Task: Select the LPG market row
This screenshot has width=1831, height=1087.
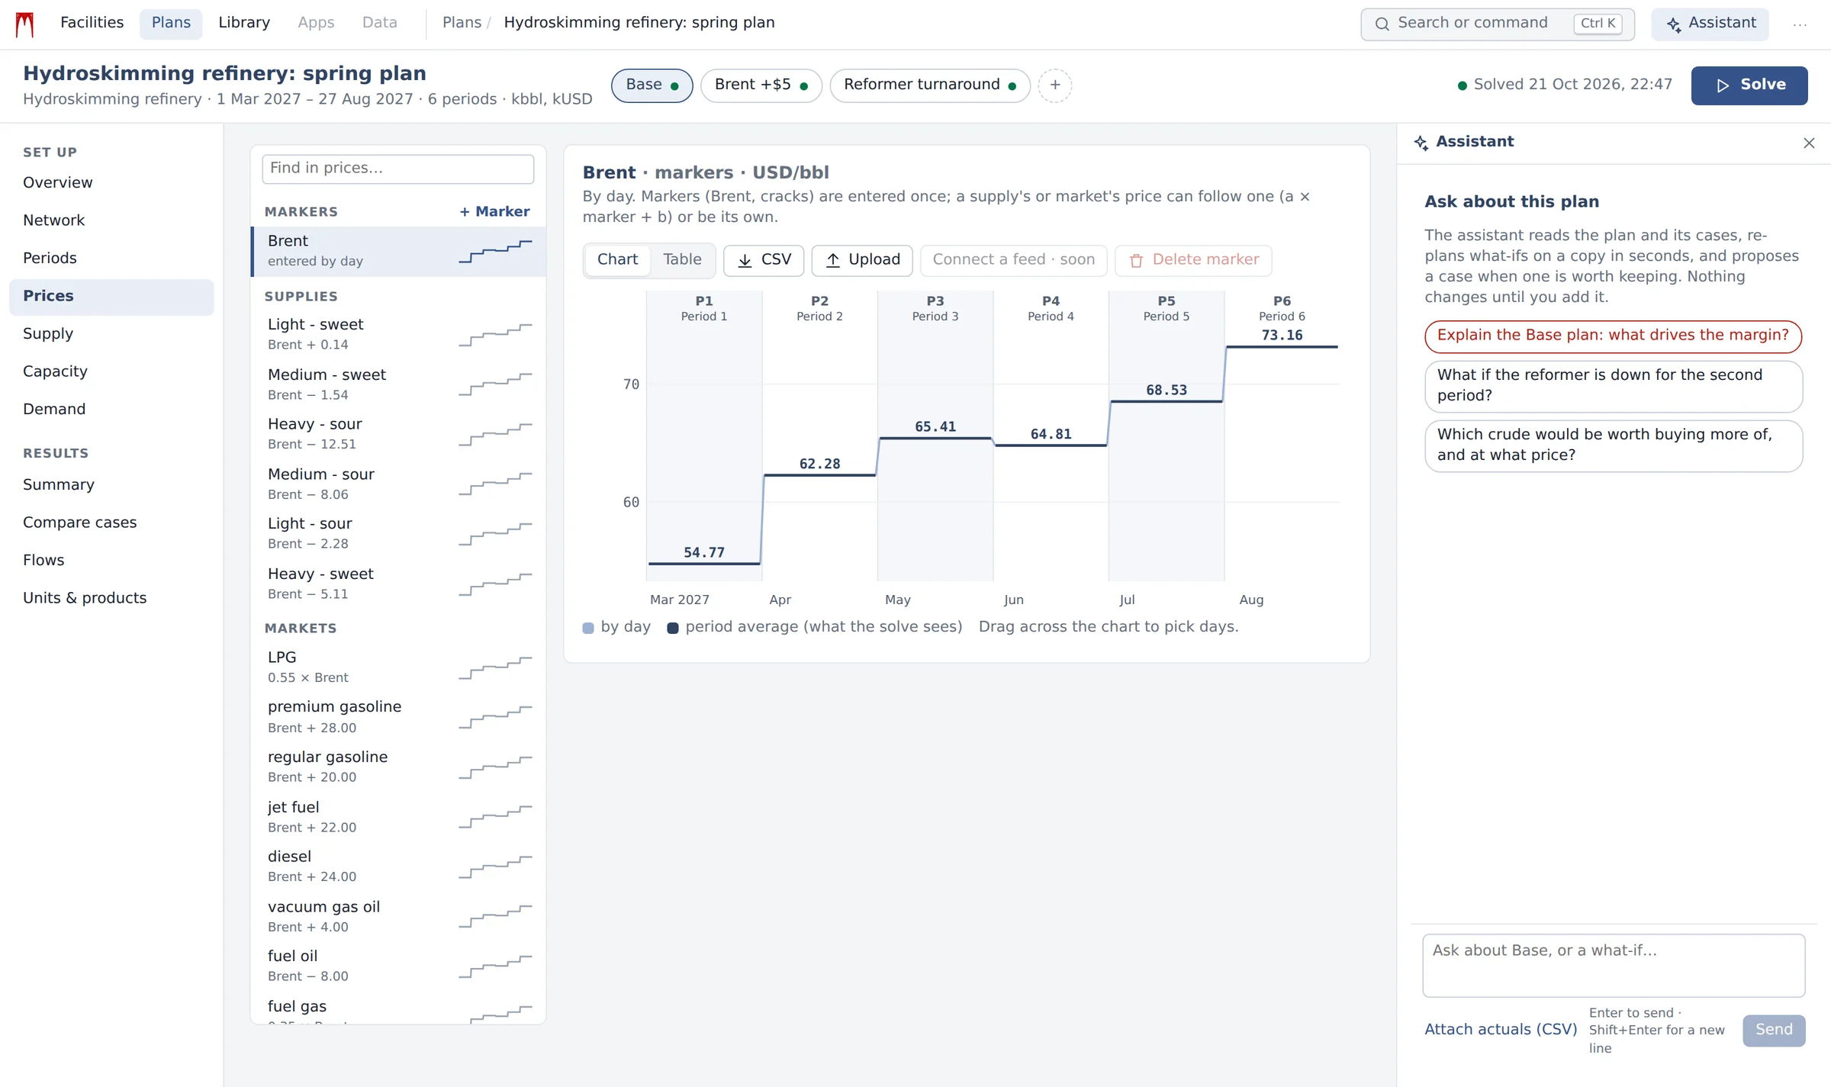Action: [x=397, y=667]
